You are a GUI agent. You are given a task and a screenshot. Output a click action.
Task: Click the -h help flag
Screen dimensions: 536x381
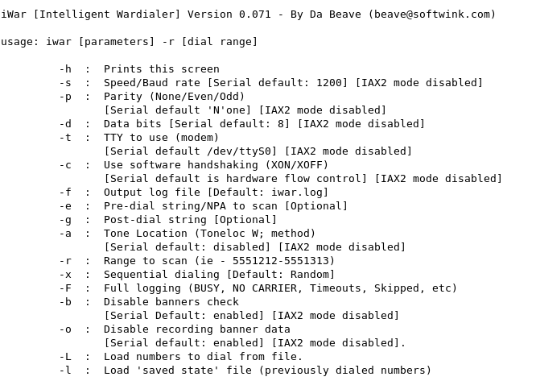click(x=65, y=69)
